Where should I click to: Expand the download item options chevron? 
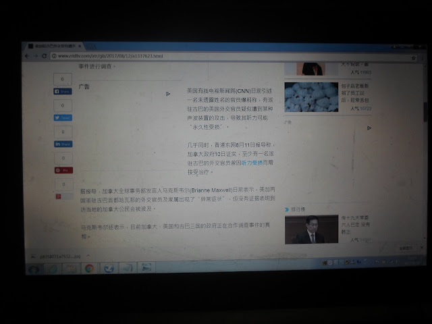(x=88, y=256)
